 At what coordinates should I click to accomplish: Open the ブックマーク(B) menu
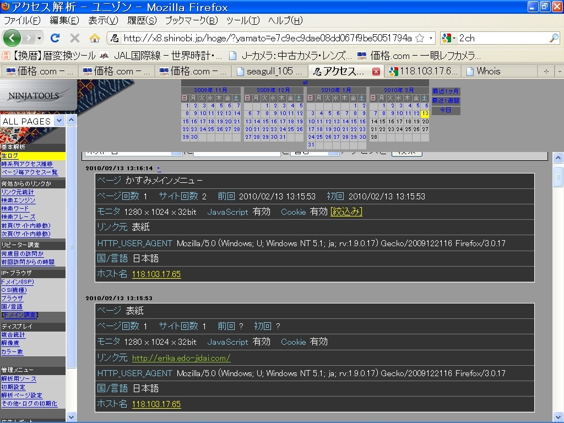coord(191,20)
